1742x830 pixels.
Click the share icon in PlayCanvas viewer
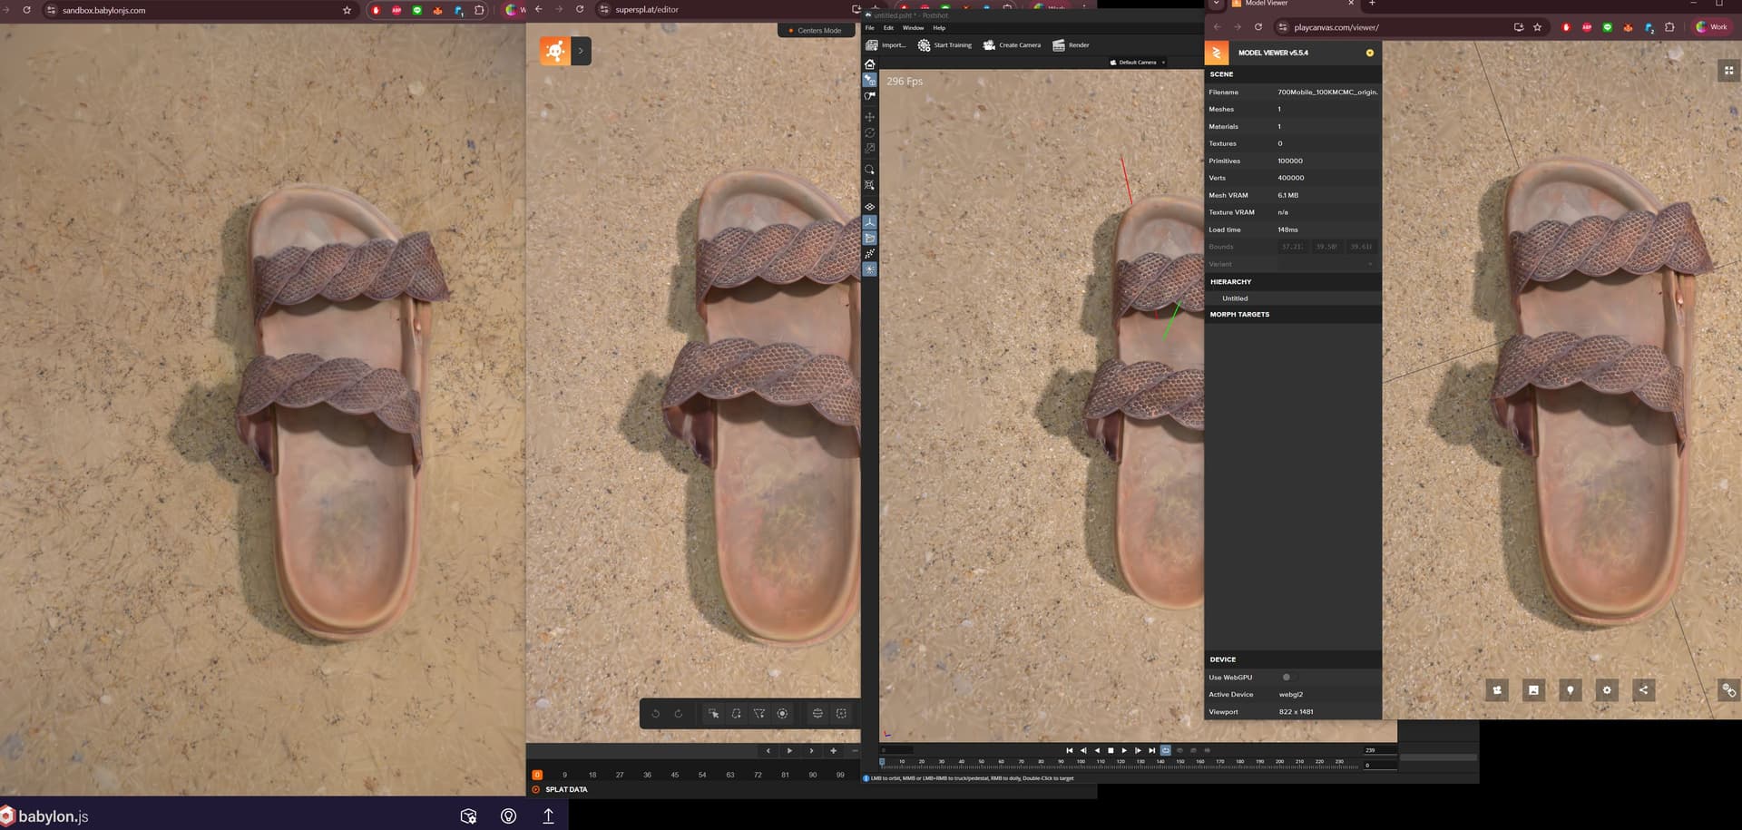[1643, 690]
